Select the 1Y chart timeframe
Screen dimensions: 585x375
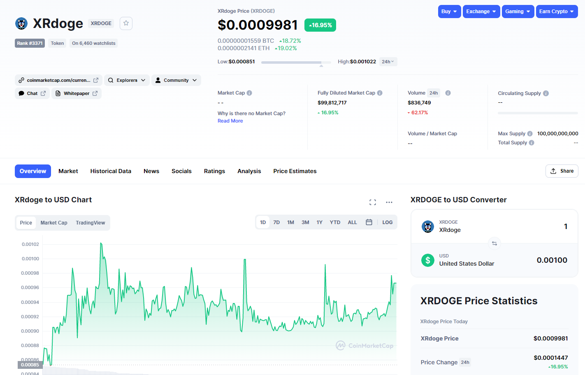tap(319, 222)
